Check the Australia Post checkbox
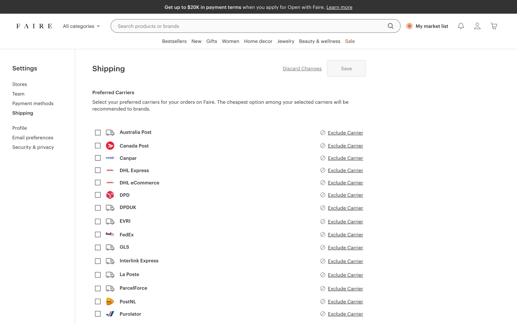Screen dimensions: 517x323 tap(98, 133)
